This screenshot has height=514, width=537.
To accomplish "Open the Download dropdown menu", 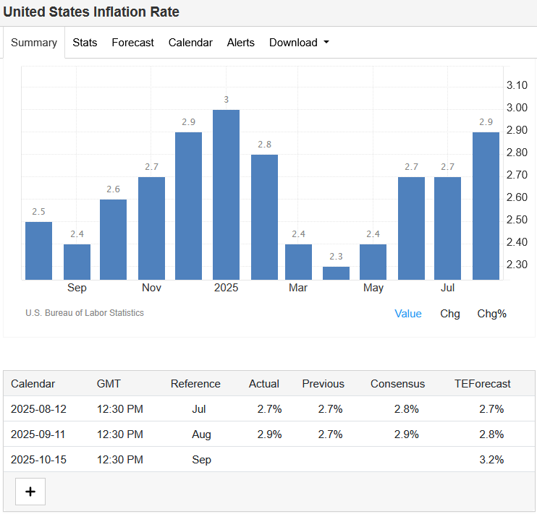I will click(x=299, y=43).
